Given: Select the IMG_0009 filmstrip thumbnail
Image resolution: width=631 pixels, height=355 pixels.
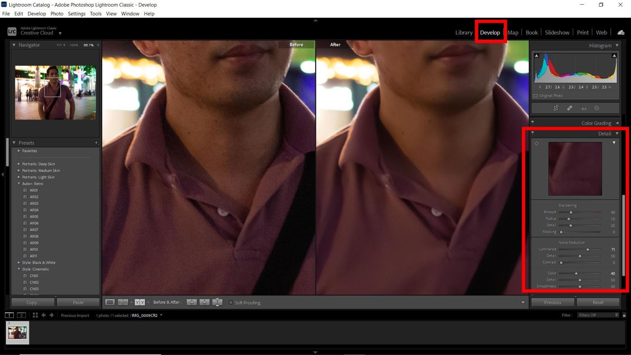Looking at the screenshot, I should (17, 333).
